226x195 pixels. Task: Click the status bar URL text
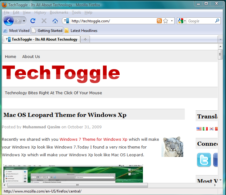pyautogui.click(x=42, y=191)
